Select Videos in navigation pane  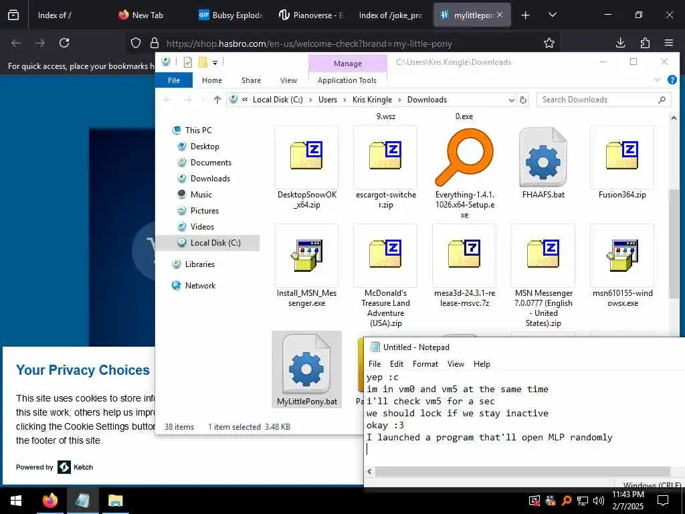point(202,227)
